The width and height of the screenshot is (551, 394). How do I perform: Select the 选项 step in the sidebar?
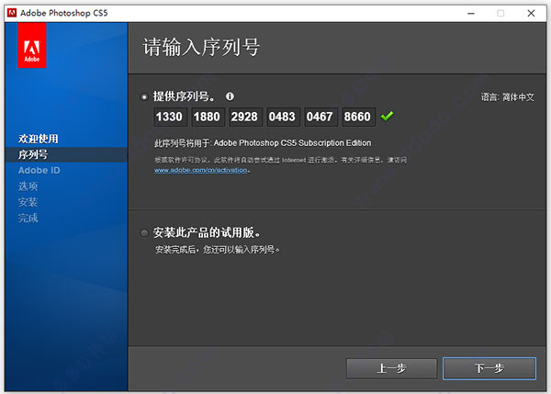(x=28, y=186)
